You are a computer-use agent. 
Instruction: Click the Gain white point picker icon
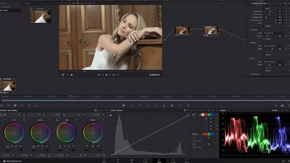pyautogui.click(x=57, y=120)
